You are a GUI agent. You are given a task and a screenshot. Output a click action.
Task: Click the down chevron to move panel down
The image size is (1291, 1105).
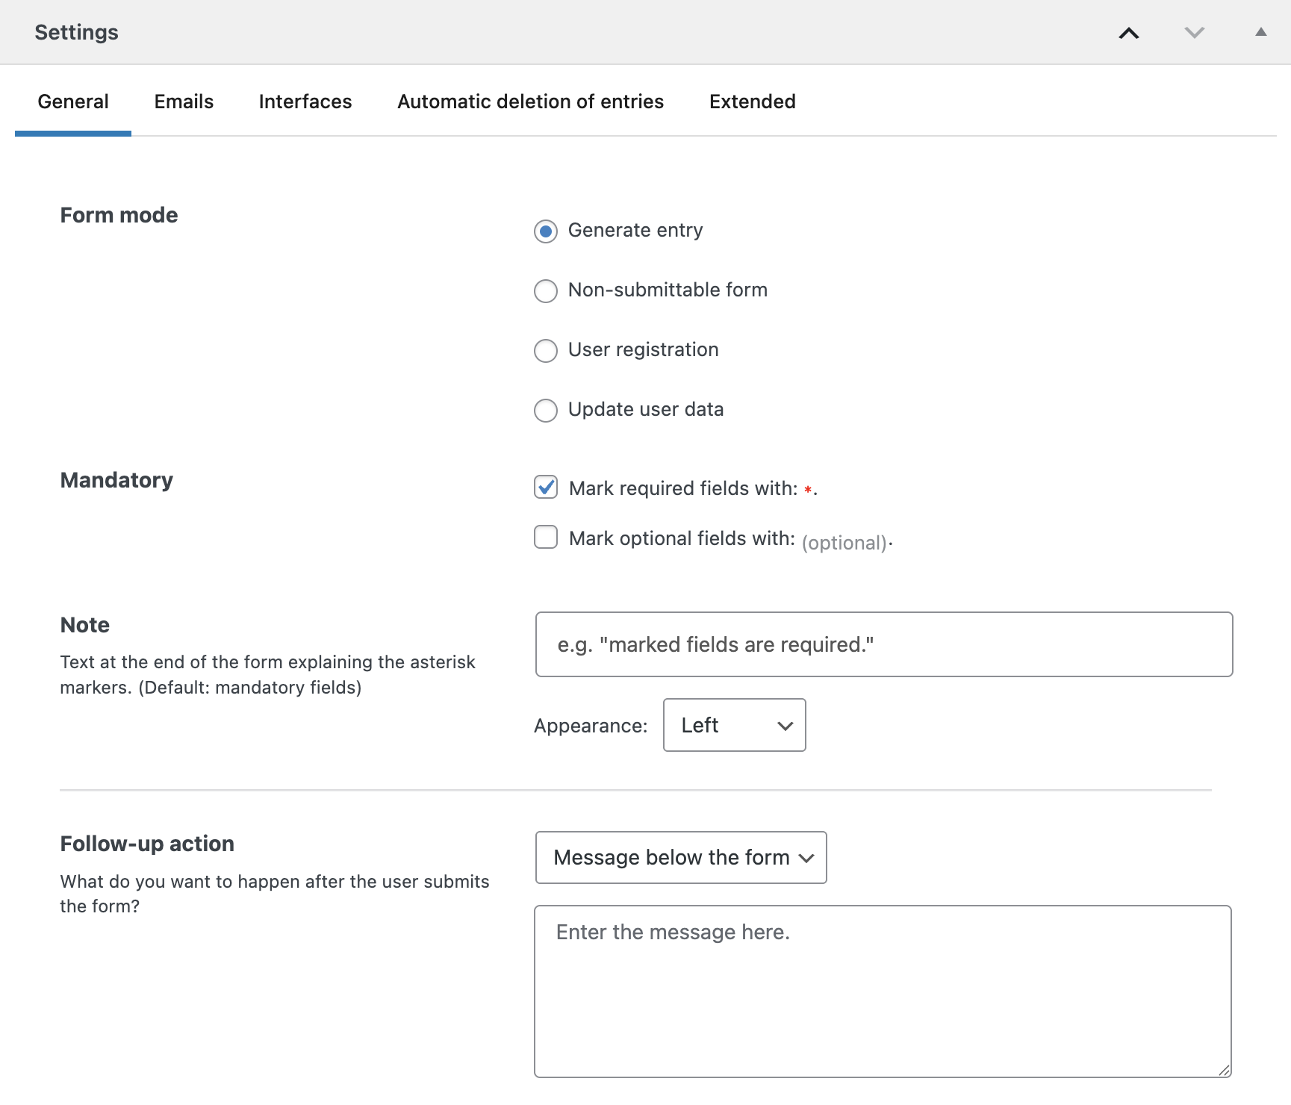click(1194, 33)
